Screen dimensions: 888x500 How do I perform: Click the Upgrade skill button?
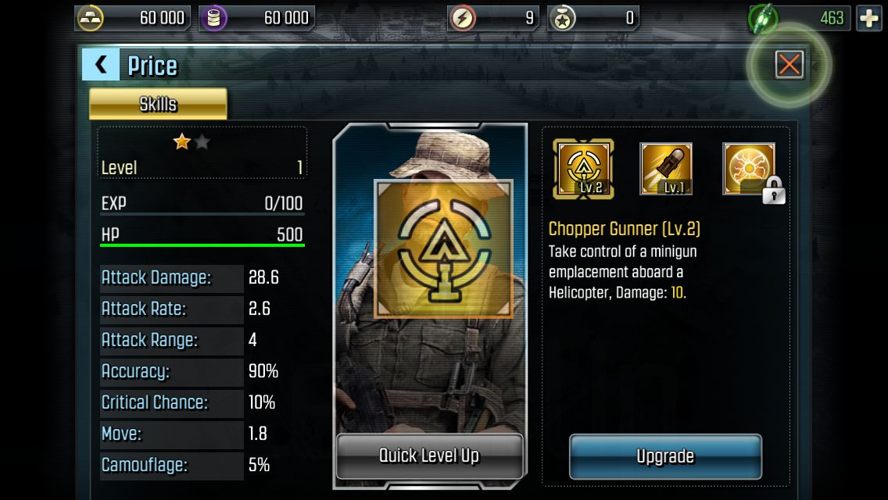[x=665, y=456]
